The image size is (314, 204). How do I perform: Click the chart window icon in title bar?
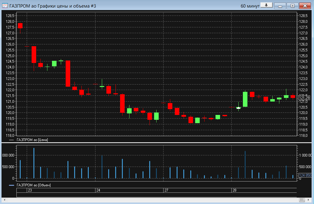(5, 6)
